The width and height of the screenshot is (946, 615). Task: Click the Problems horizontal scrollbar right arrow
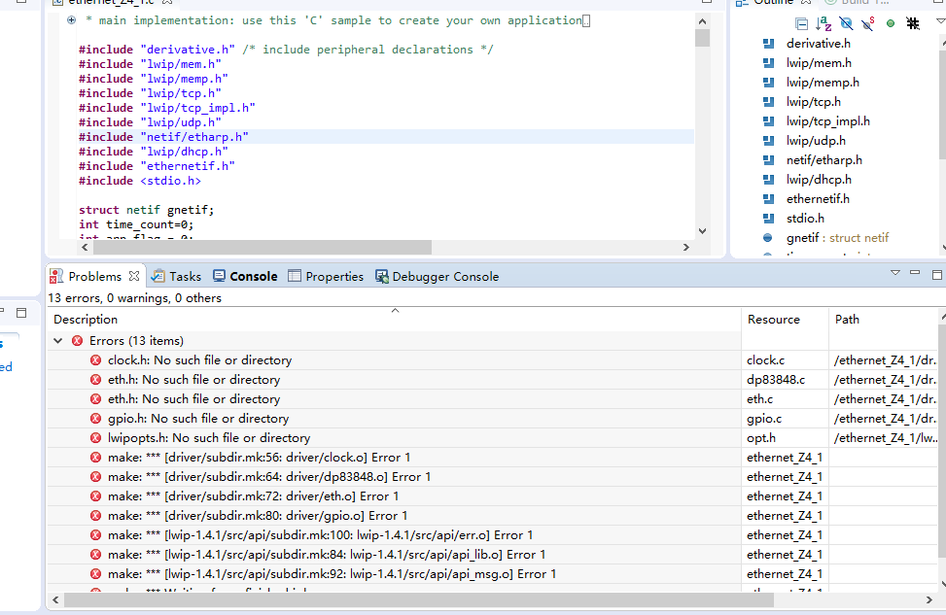pyautogui.click(x=929, y=599)
